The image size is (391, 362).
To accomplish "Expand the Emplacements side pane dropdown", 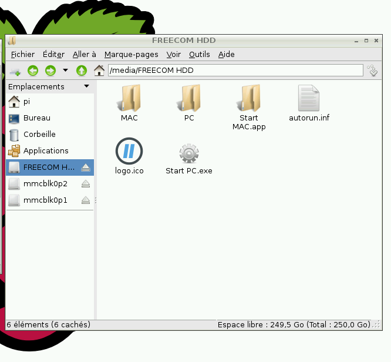I will pos(86,86).
